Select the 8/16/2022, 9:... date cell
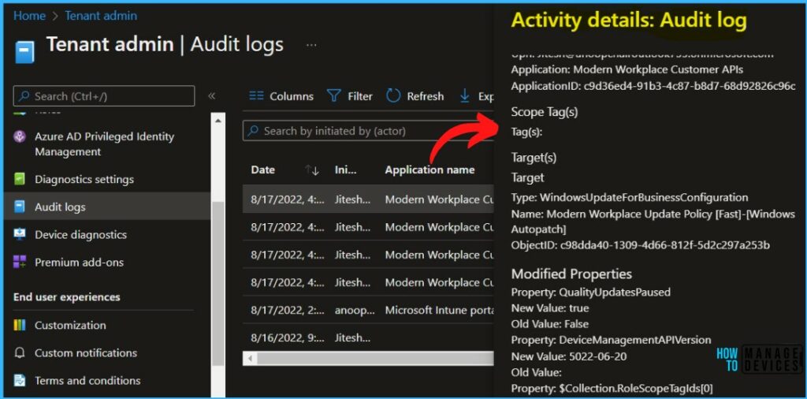The height and width of the screenshot is (399, 807). click(x=288, y=337)
